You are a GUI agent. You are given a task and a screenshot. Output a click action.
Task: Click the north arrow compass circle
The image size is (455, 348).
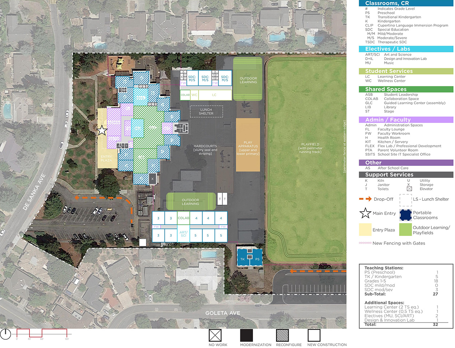point(5,334)
